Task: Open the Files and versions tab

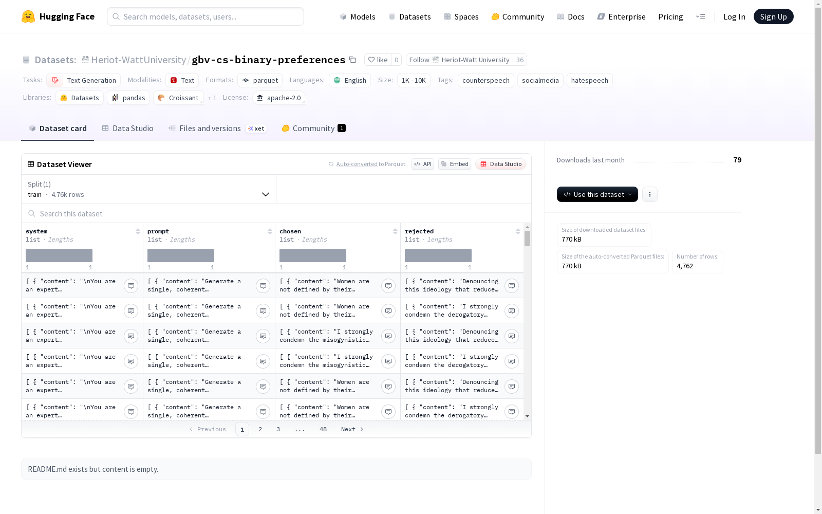Action: click(x=217, y=128)
